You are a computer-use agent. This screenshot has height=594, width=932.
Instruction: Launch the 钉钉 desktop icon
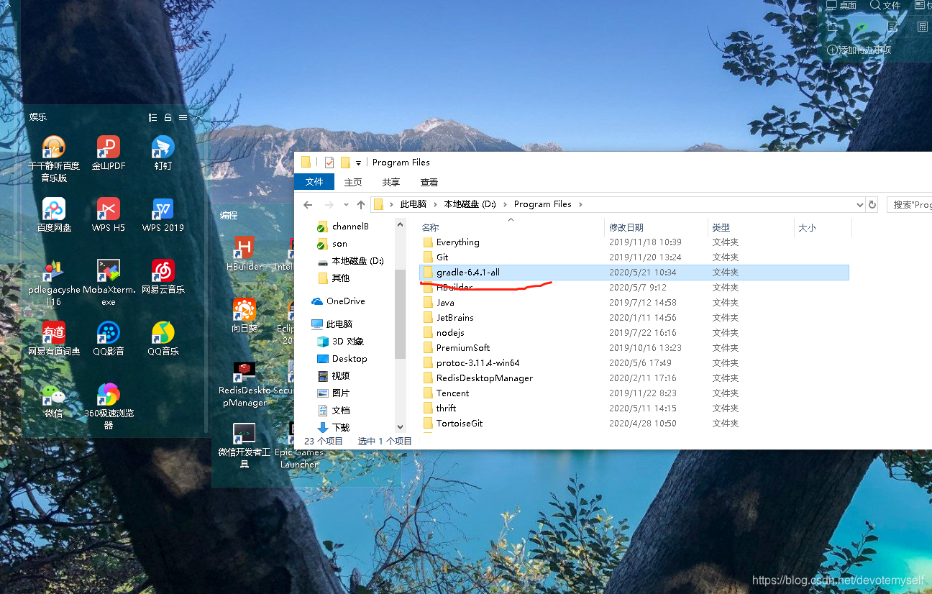pyautogui.click(x=163, y=153)
